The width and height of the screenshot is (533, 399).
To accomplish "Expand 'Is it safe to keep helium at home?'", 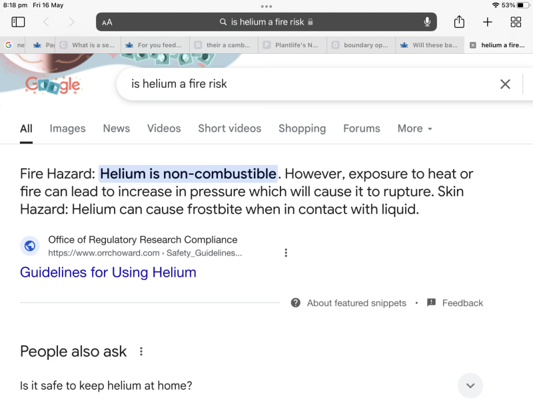I will [x=470, y=385].
